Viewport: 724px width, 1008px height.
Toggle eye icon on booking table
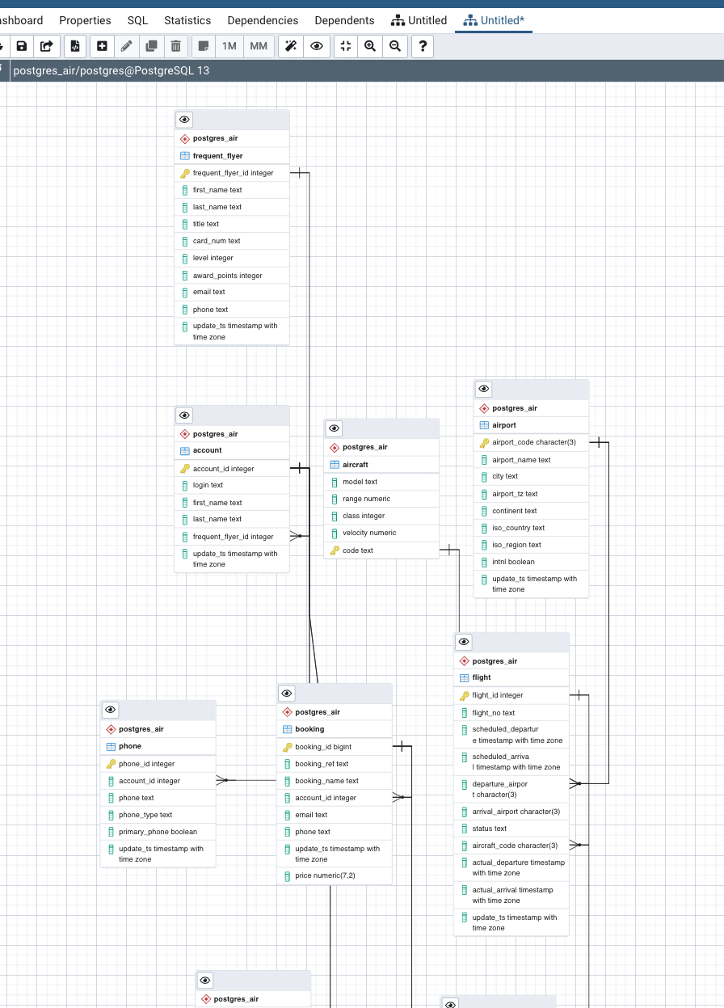click(x=287, y=694)
